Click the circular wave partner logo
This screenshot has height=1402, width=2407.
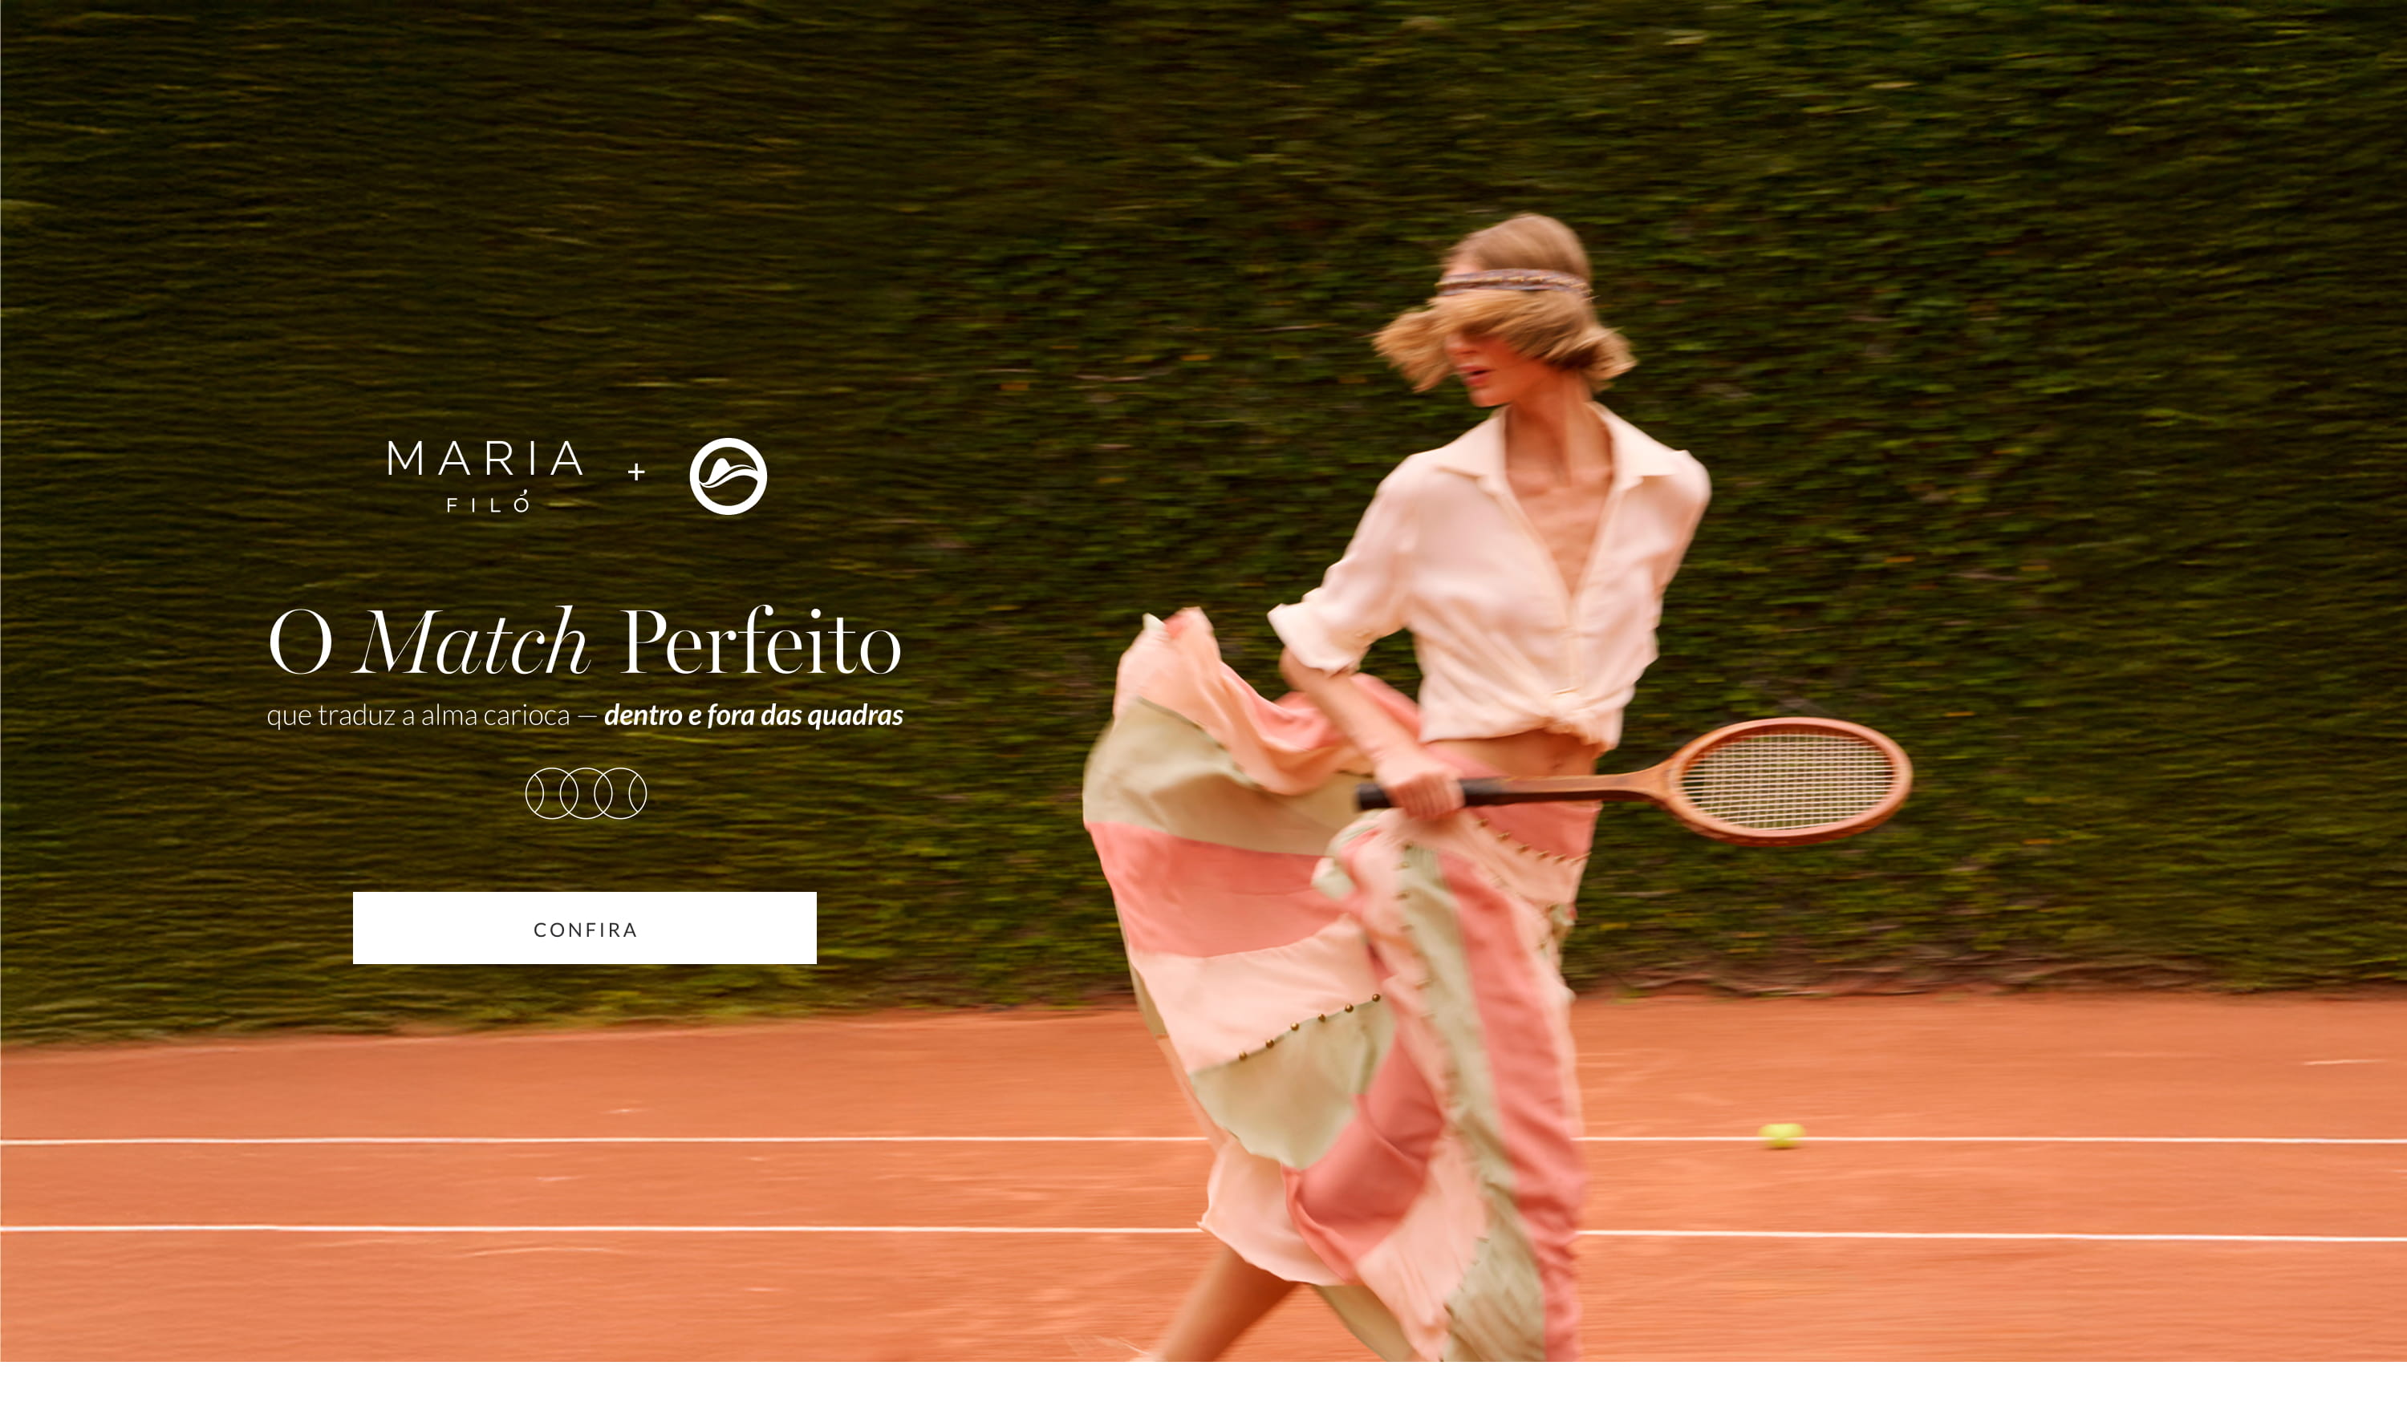tap(728, 476)
